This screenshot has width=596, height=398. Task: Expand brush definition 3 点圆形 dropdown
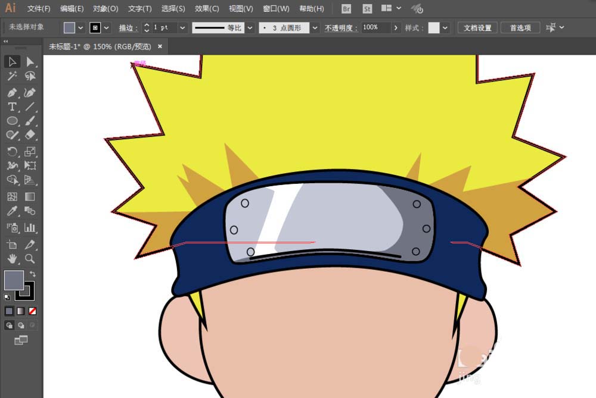pyautogui.click(x=315, y=28)
